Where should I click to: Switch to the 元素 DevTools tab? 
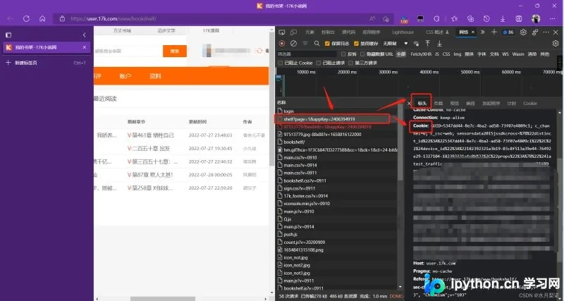(x=309, y=32)
